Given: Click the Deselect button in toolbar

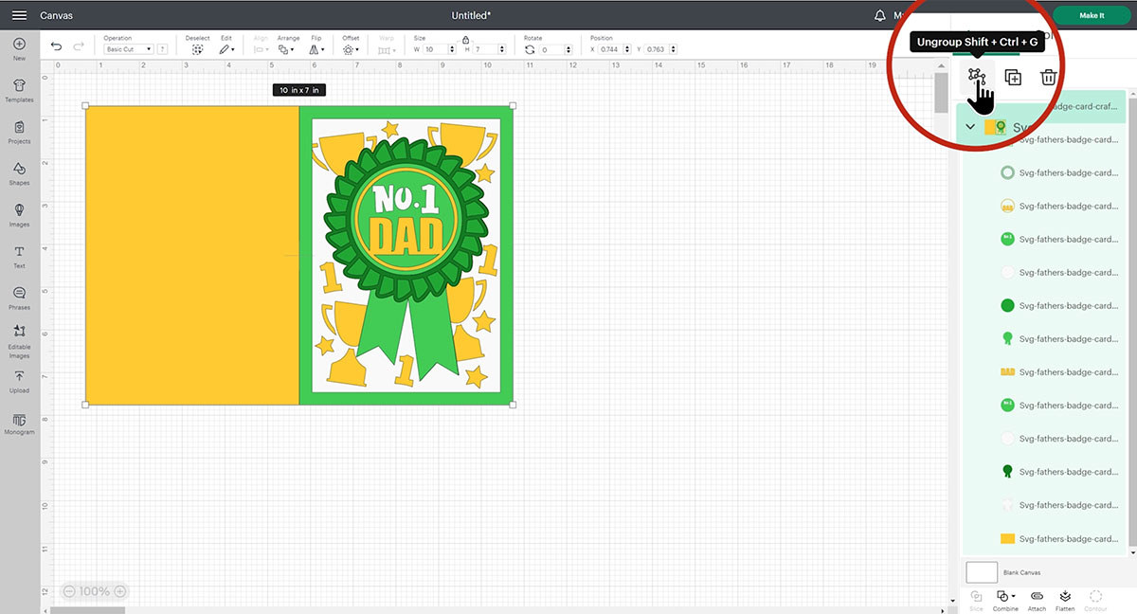Looking at the screenshot, I should click(x=197, y=48).
